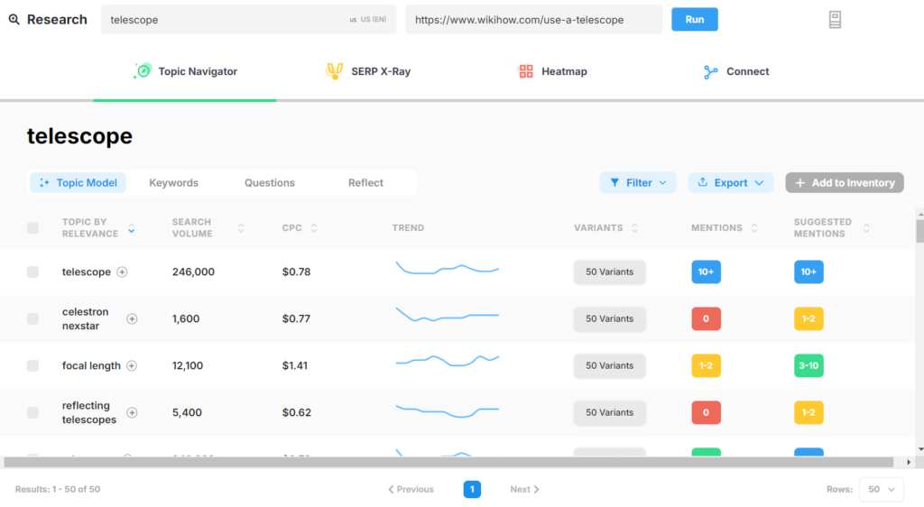Click the yellow 1-2 mentions badge for focal length

(x=706, y=365)
